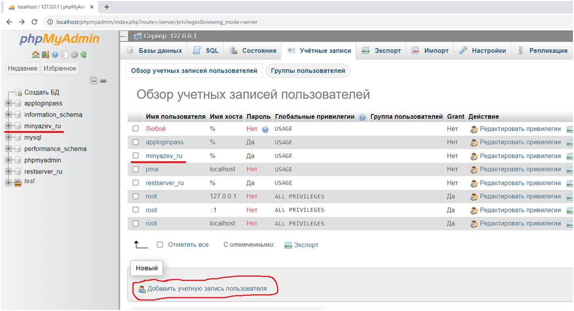Expand the information_schema database node
This screenshot has width=574, height=311.
(8, 115)
